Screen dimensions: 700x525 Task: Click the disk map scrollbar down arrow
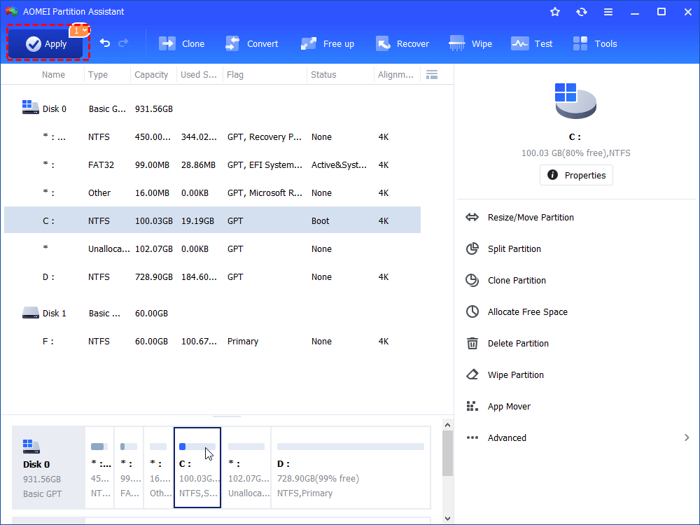[447, 518]
